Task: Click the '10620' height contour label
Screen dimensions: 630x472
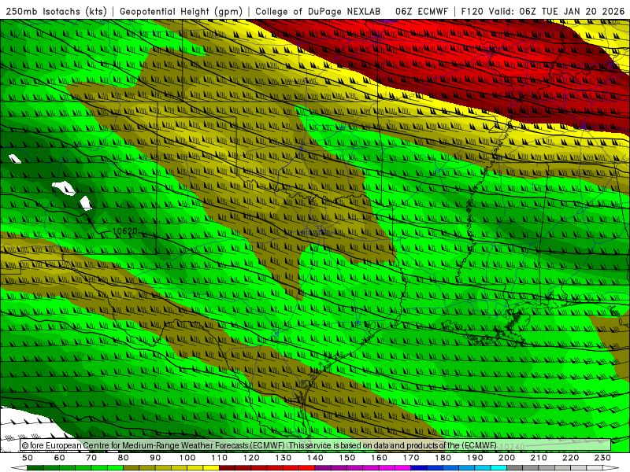Action: (x=125, y=231)
